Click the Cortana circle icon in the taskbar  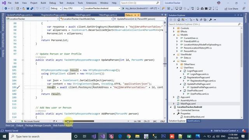[76, 136]
